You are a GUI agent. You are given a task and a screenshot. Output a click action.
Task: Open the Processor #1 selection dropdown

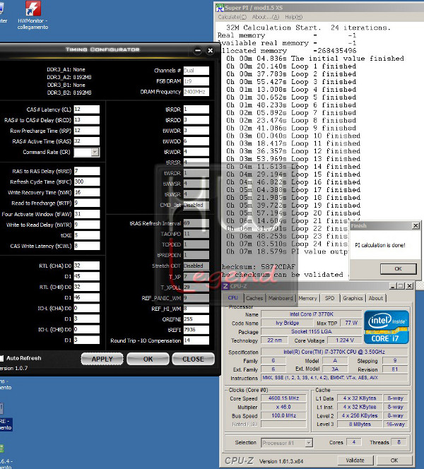pos(309,442)
